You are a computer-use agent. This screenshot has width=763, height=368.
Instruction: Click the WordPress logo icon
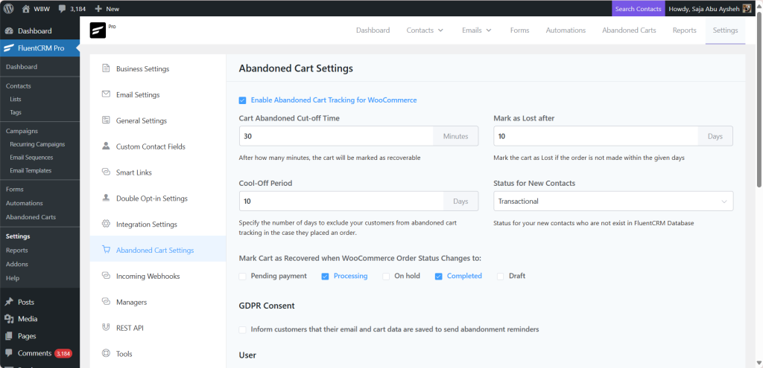9,9
